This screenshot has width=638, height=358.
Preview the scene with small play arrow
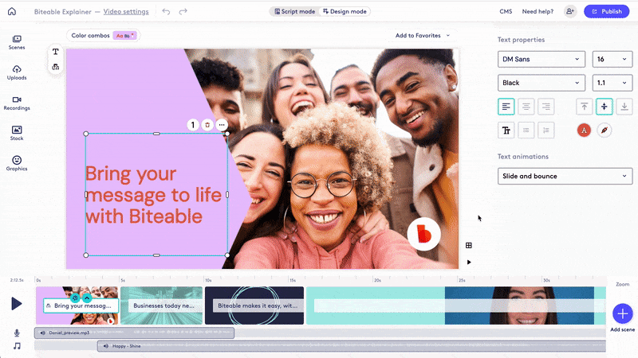click(469, 263)
